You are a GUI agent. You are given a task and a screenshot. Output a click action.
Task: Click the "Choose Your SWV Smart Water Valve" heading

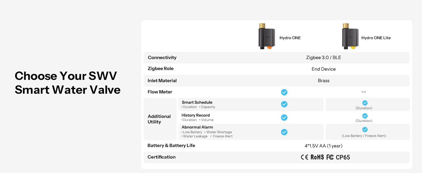[67, 83]
